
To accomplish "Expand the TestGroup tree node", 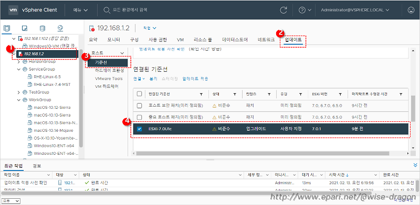I will click(19, 92).
